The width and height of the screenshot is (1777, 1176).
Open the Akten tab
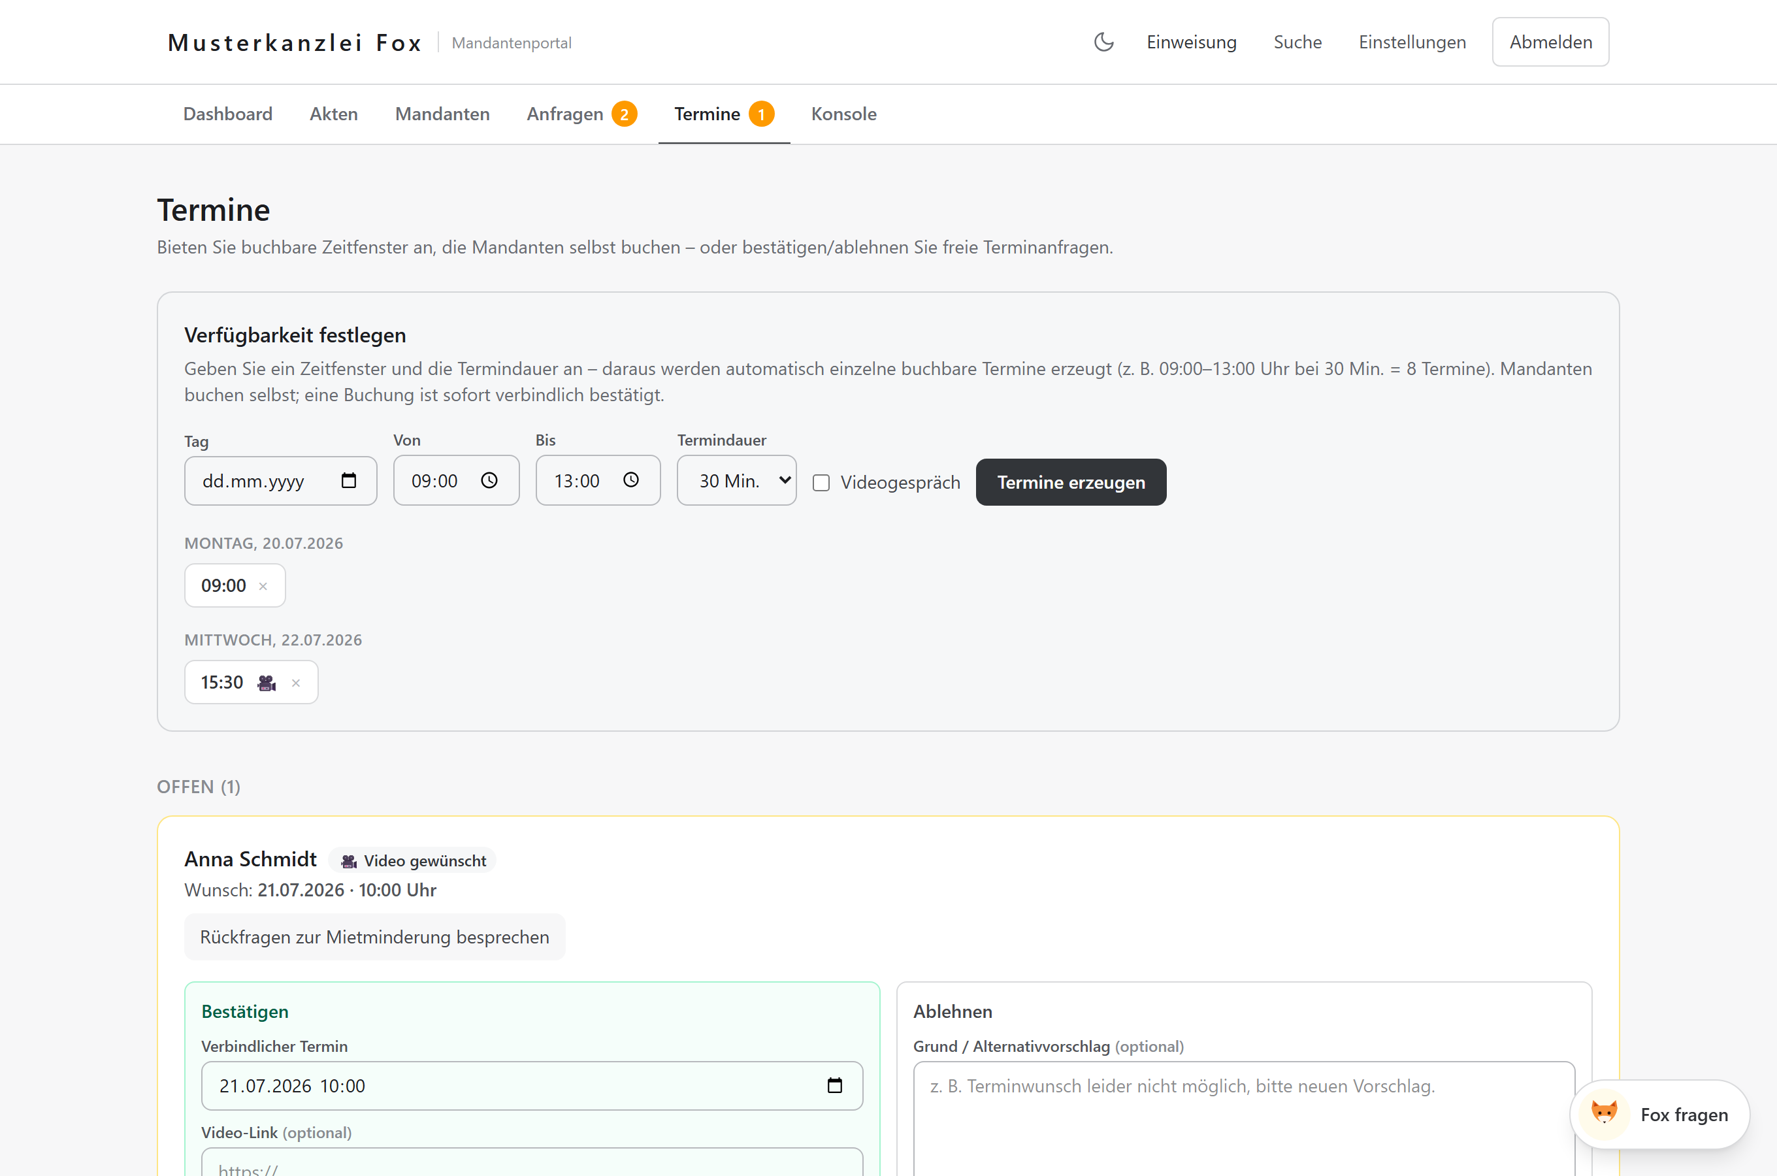pyautogui.click(x=334, y=114)
